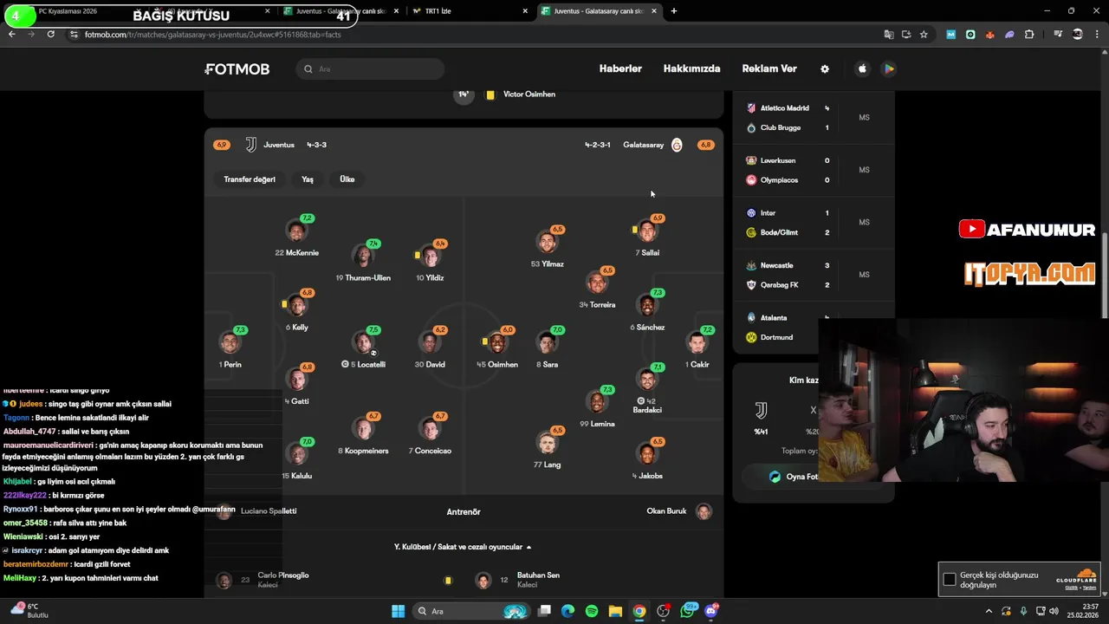This screenshot has height=624, width=1109.
Task: Open Hakkımızda menu item
Action: [x=691, y=69]
